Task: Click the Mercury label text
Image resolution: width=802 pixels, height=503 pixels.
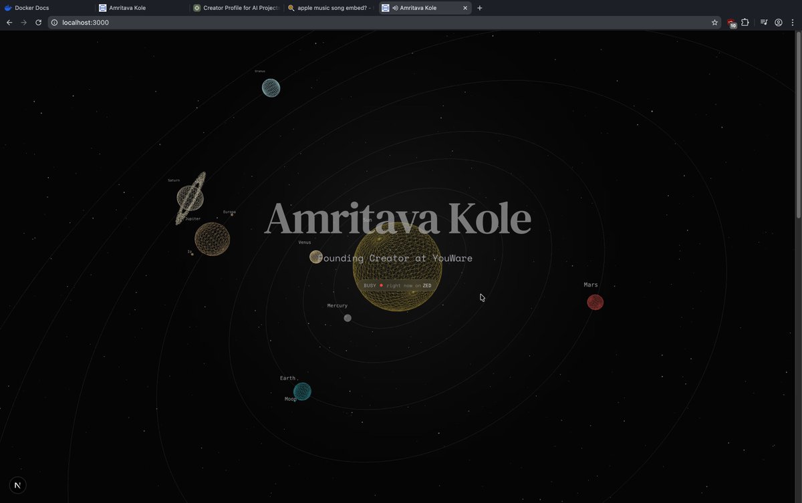Action: coord(338,305)
